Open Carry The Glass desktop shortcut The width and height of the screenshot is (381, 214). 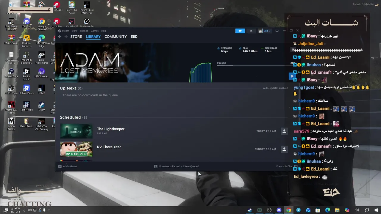click(72, 8)
